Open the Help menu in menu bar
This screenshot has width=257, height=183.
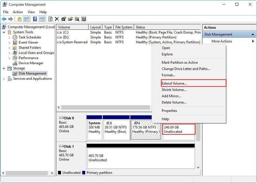[43, 12]
